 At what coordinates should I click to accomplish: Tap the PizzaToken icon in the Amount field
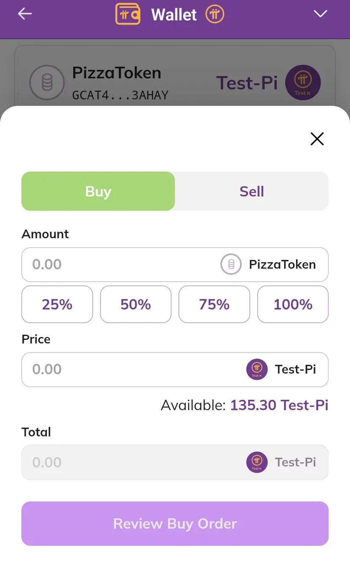(231, 264)
